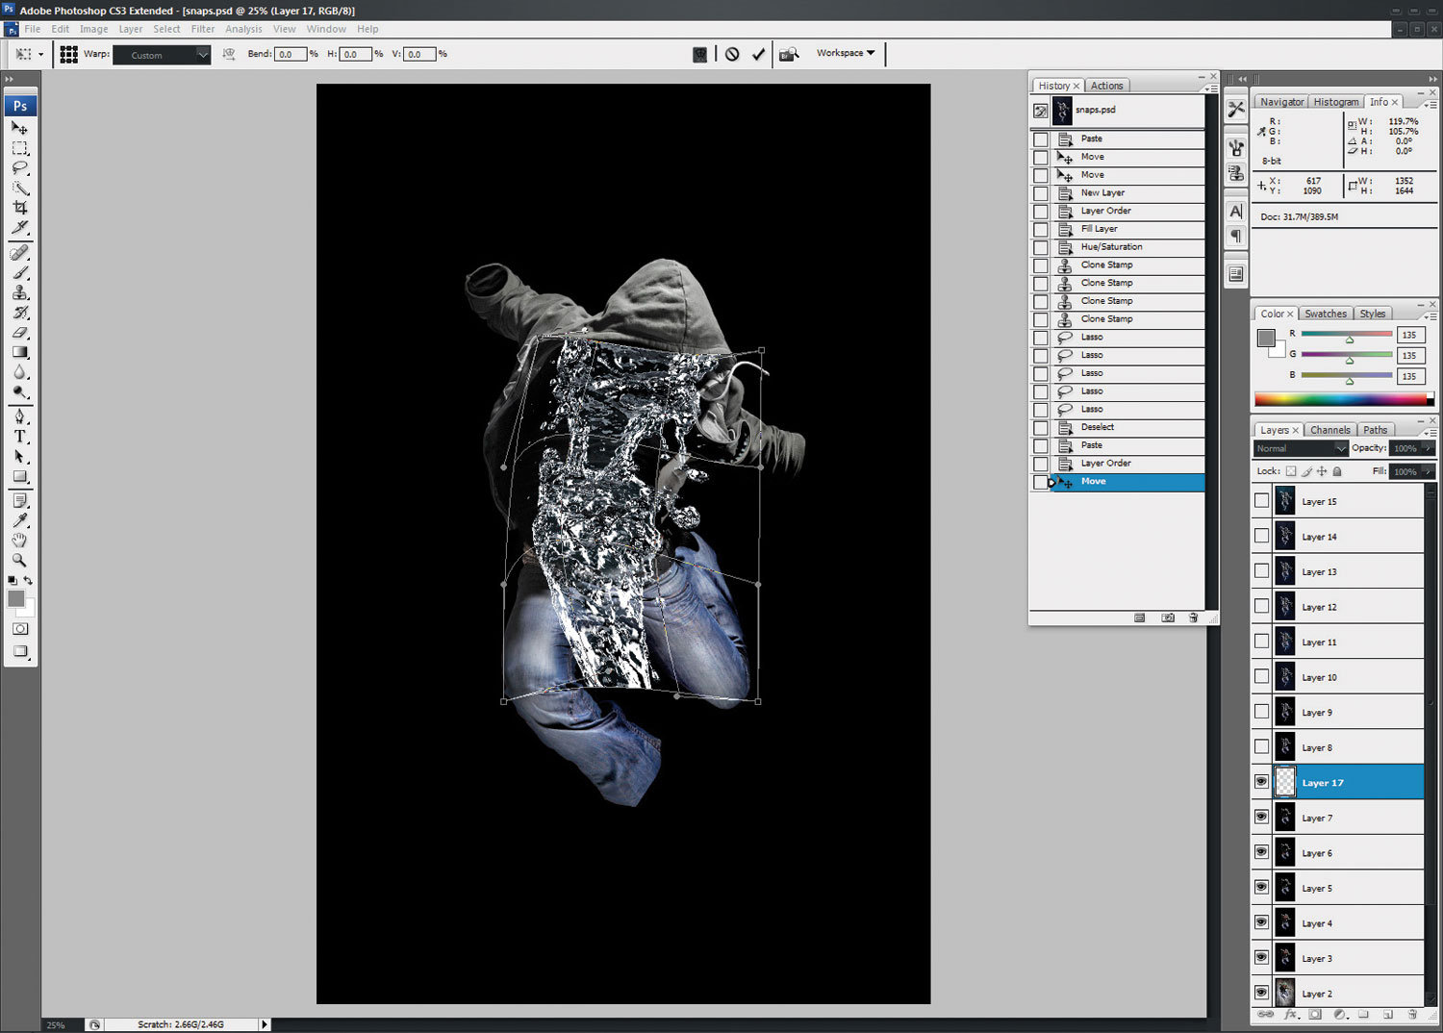Hide Layer 7 visibility
The height and width of the screenshot is (1033, 1443).
1261,818
